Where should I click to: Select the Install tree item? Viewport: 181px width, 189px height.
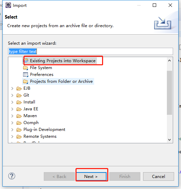[x=29, y=102]
